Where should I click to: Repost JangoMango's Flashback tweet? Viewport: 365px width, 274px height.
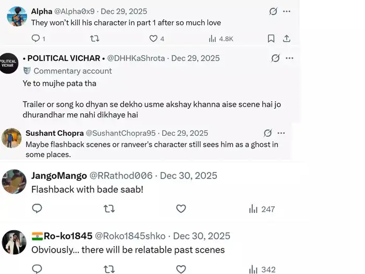109,209
